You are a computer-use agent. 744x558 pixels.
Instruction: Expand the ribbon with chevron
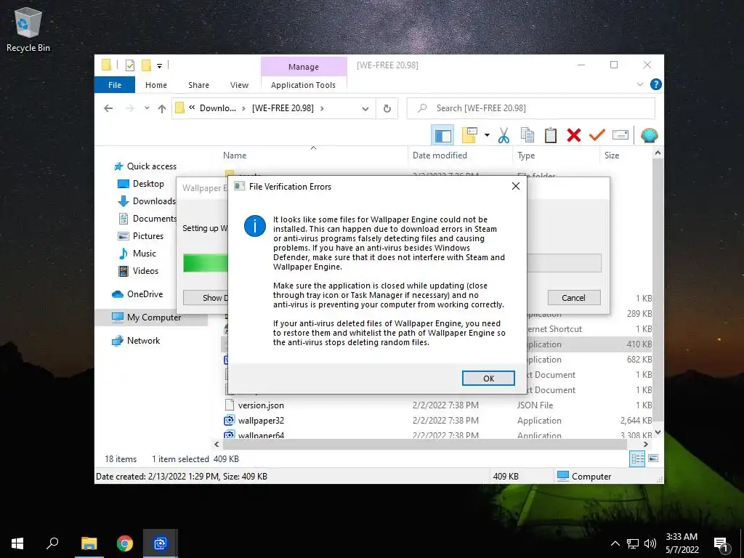640,84
